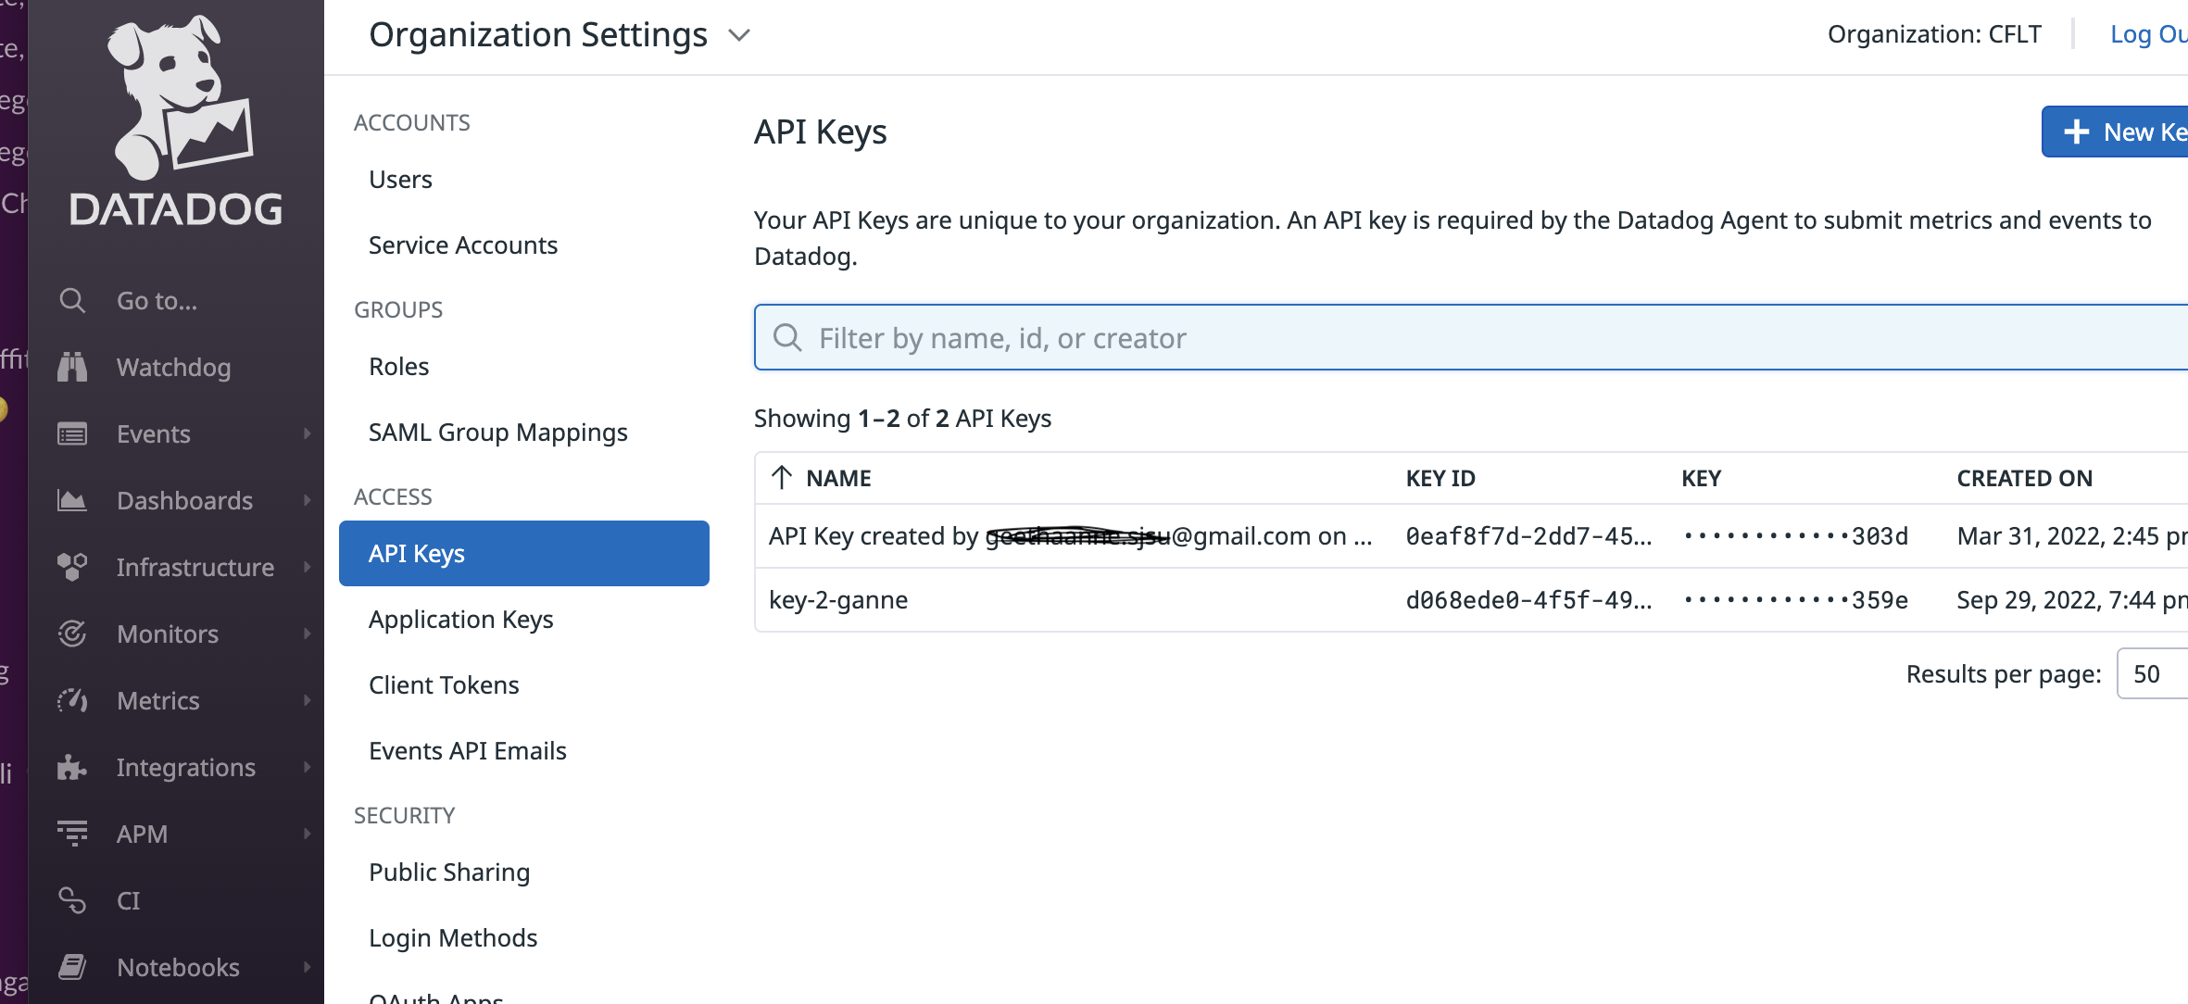Click key ID 0eaf8f7d-2dd7-45...

[x=1528, y=535]
